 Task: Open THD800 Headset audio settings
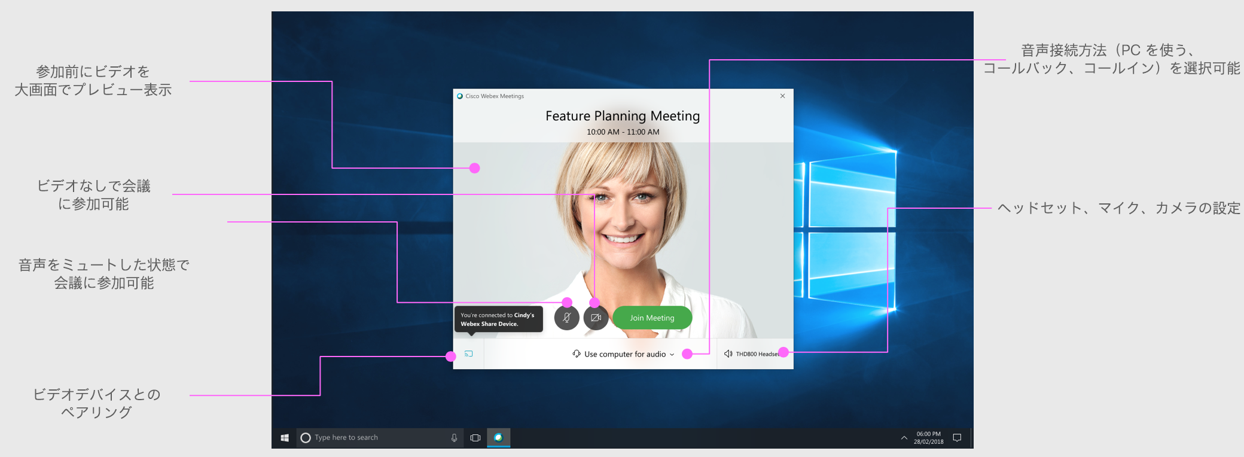pos(752,354)
